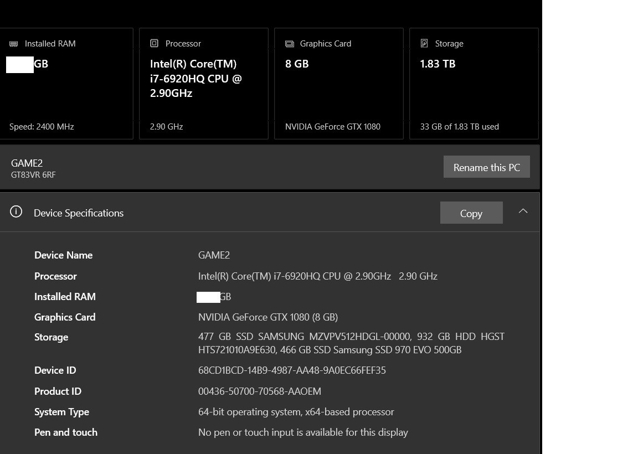Click the 'Intel(R) Core(TM) i7-6920HQ' card title

(x=195, y=79)
